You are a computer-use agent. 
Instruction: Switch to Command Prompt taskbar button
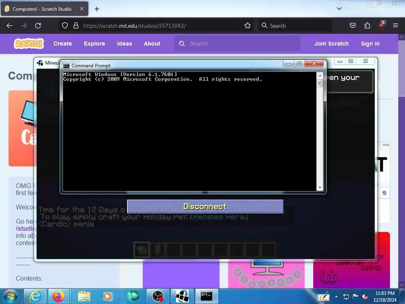[x=206, y=296]
